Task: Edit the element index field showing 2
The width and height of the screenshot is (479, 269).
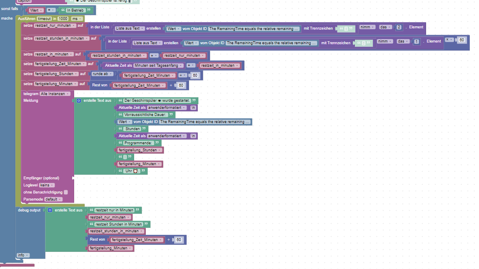Action: [x=399, y=27]
